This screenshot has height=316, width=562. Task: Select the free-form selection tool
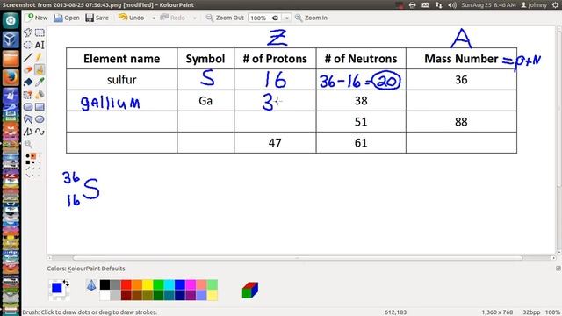(x=28, y=32)
